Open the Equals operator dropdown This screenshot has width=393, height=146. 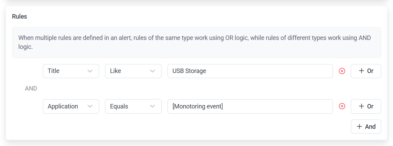pyautogui.click(x=133, y=106)
